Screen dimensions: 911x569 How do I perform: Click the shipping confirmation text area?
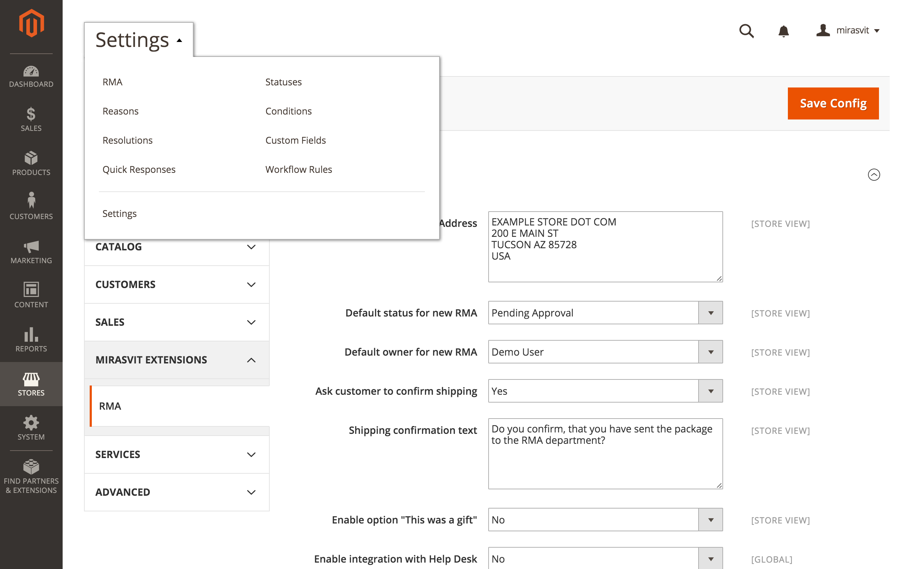point(605,454)
